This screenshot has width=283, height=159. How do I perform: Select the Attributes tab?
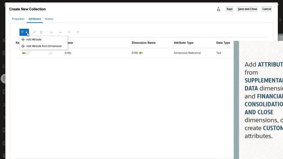(x=34, y=19)
